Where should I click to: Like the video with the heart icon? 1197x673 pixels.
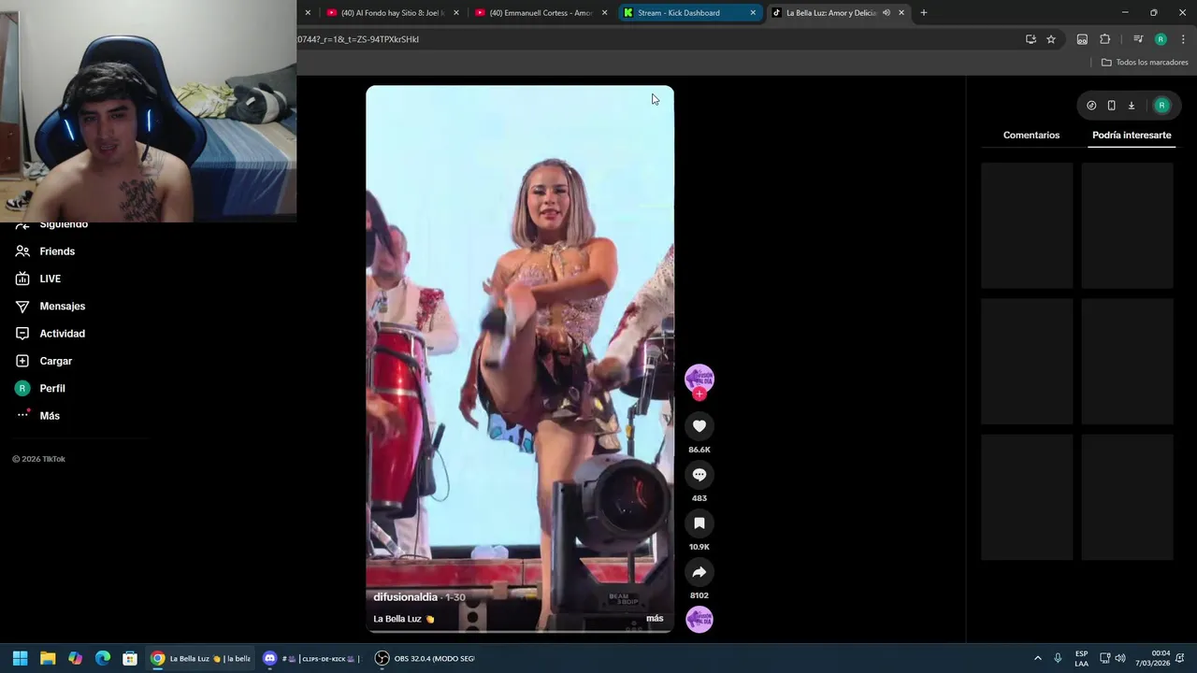coord(699,426)
